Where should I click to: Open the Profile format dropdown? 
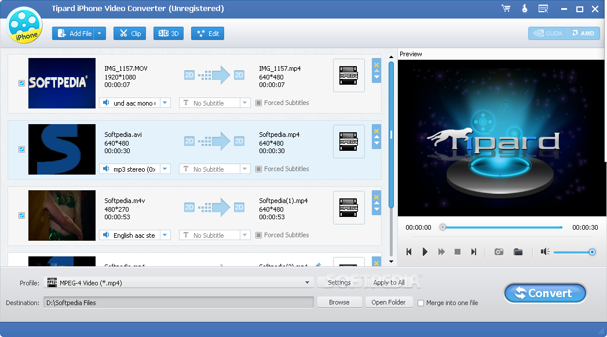coord(179,282)
